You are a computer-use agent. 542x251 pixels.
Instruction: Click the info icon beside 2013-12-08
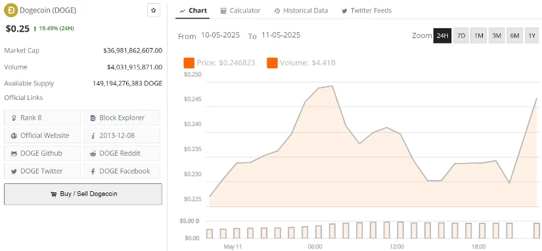[93, 136]
